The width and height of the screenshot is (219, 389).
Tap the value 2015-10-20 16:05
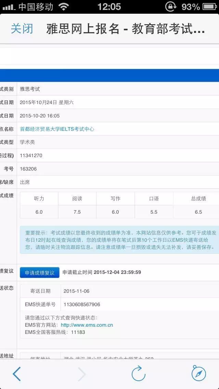[40, 116]
